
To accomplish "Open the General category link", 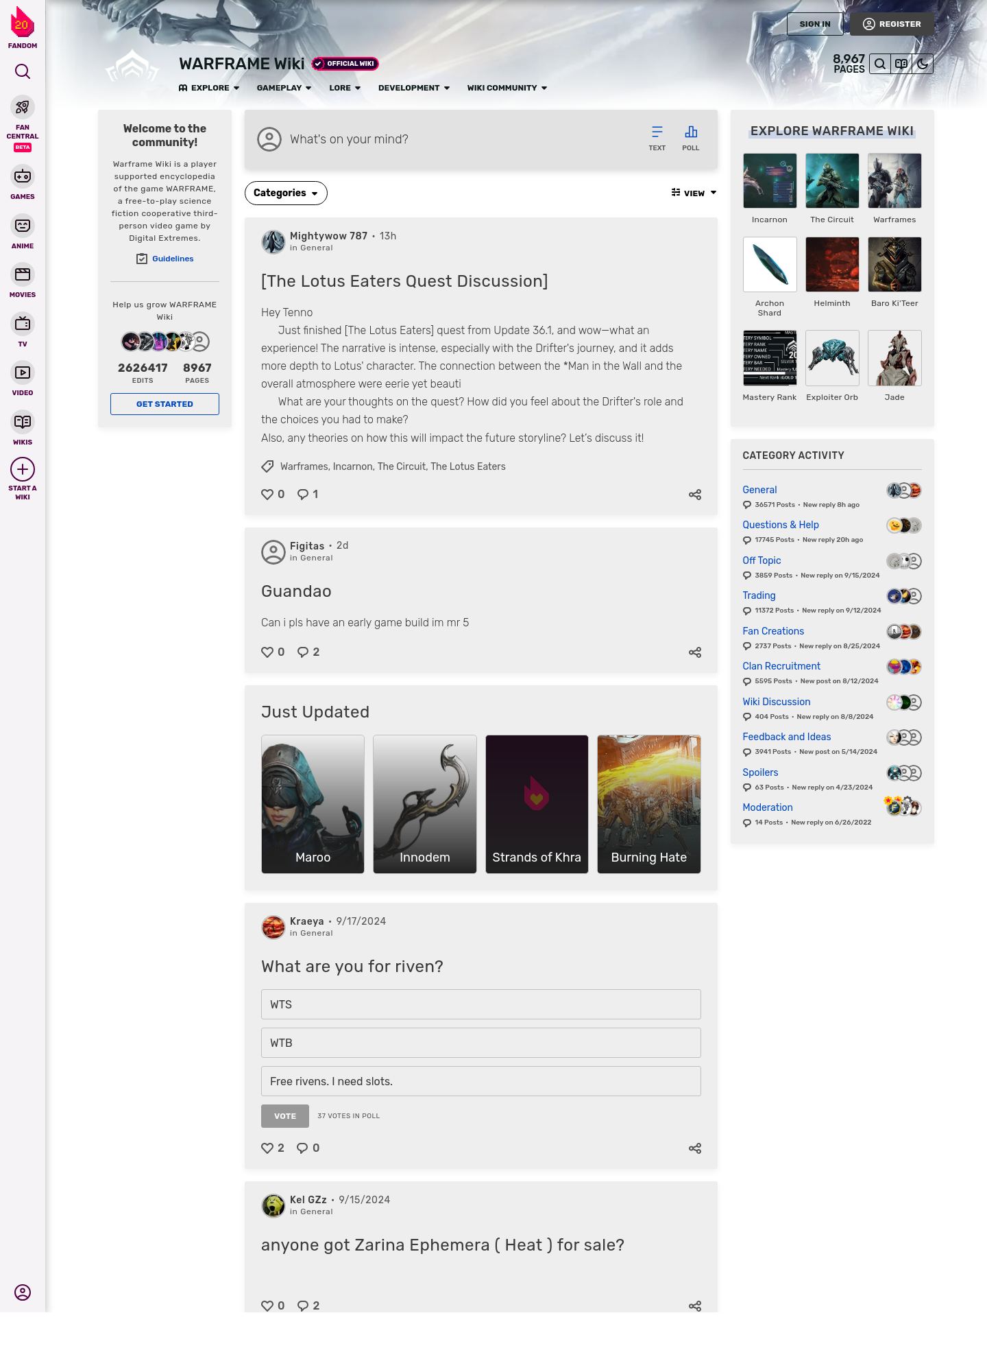I will [x=759, y=490].
